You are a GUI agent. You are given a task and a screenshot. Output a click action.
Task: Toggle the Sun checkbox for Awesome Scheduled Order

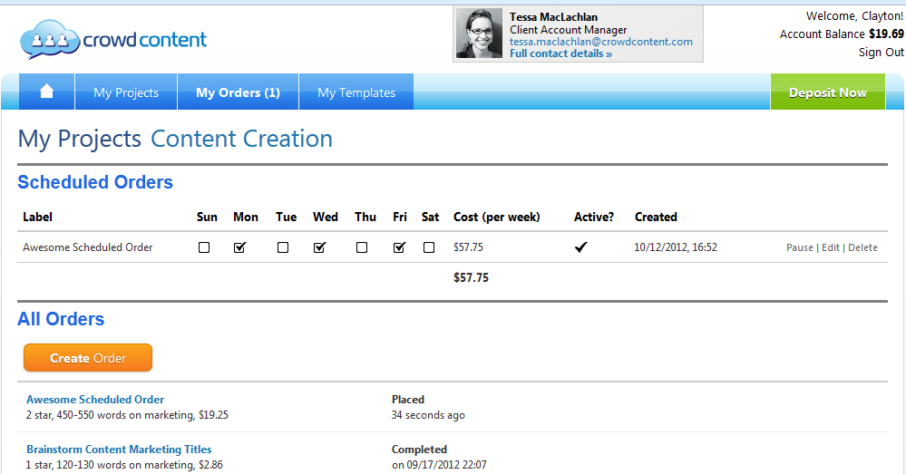(x=204, y=247)
